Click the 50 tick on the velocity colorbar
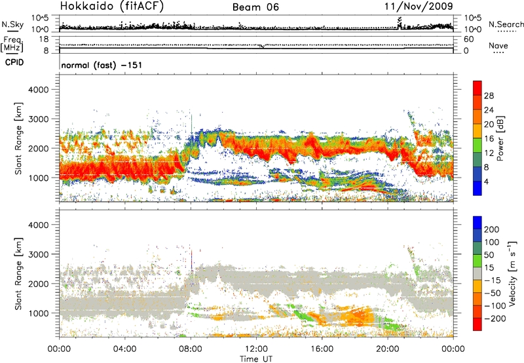This screenshot has height=363, width=524. pyautogui.click(x=489, y=255)
